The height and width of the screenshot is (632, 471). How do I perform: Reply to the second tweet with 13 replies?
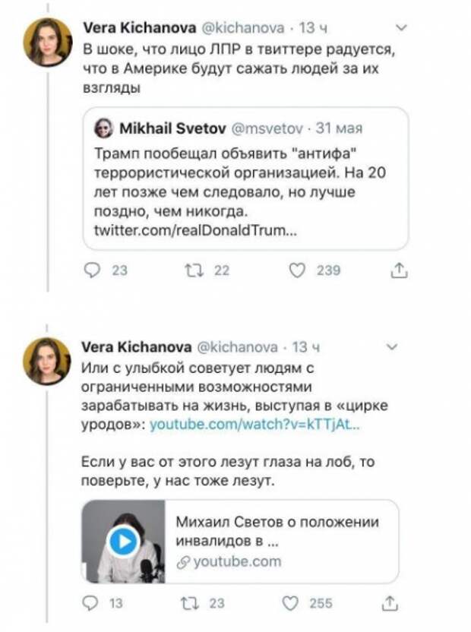tap(90, 603)
